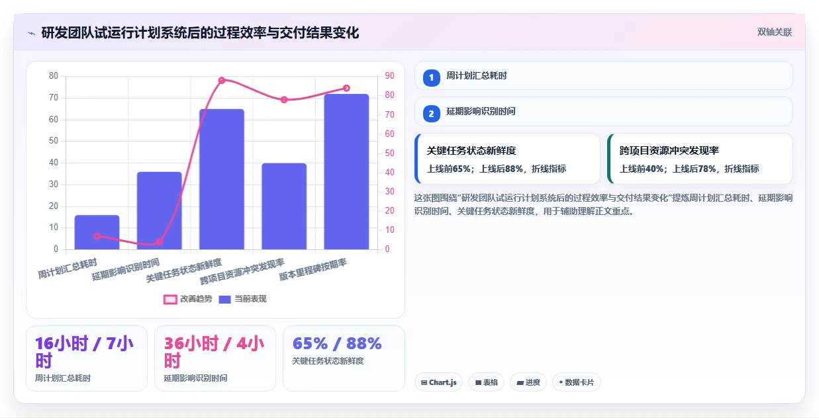Viewport: 819px width, 418px height.
Task: Click the 双轴关联 label in header
Action: click(775, 32)
